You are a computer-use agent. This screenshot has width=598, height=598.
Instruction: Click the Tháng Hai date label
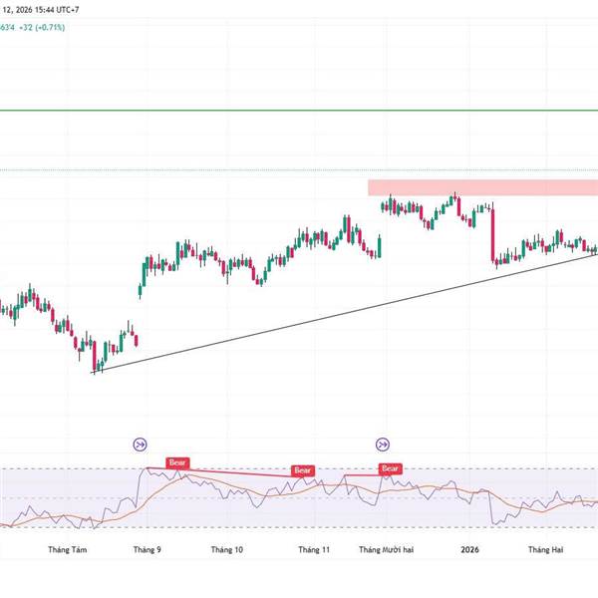pyautogui.click(x=546, y=549)
